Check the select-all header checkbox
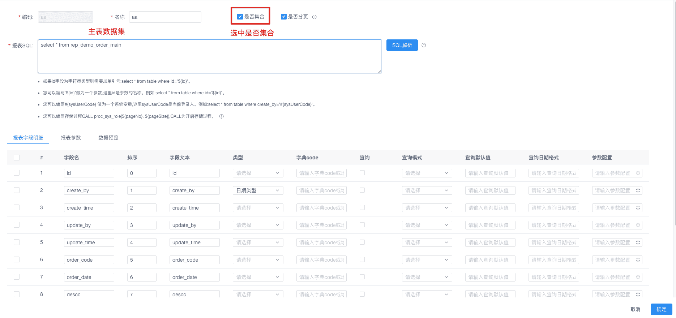 17,158
